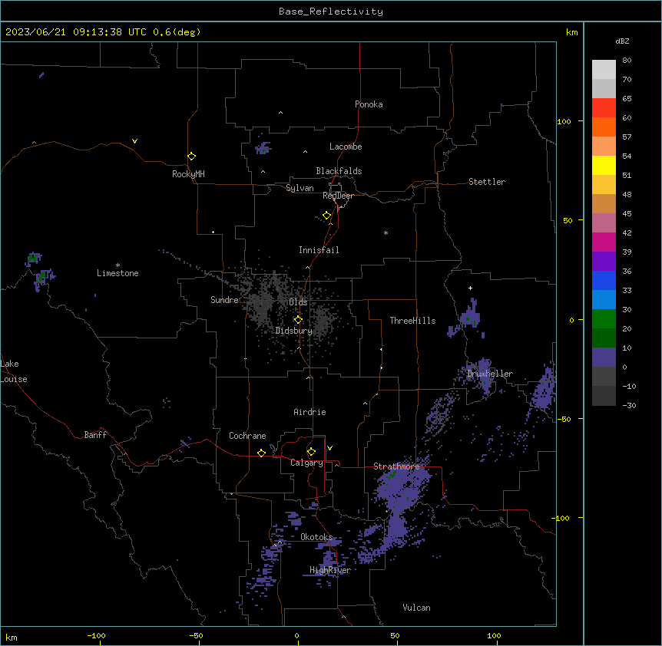
Task: Click the 65 dBZ red legend swatch
Action: 604,108
